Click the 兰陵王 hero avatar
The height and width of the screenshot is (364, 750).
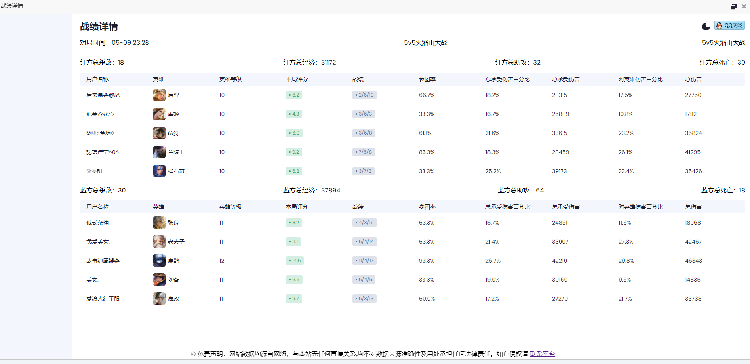[x=159, y=152]
